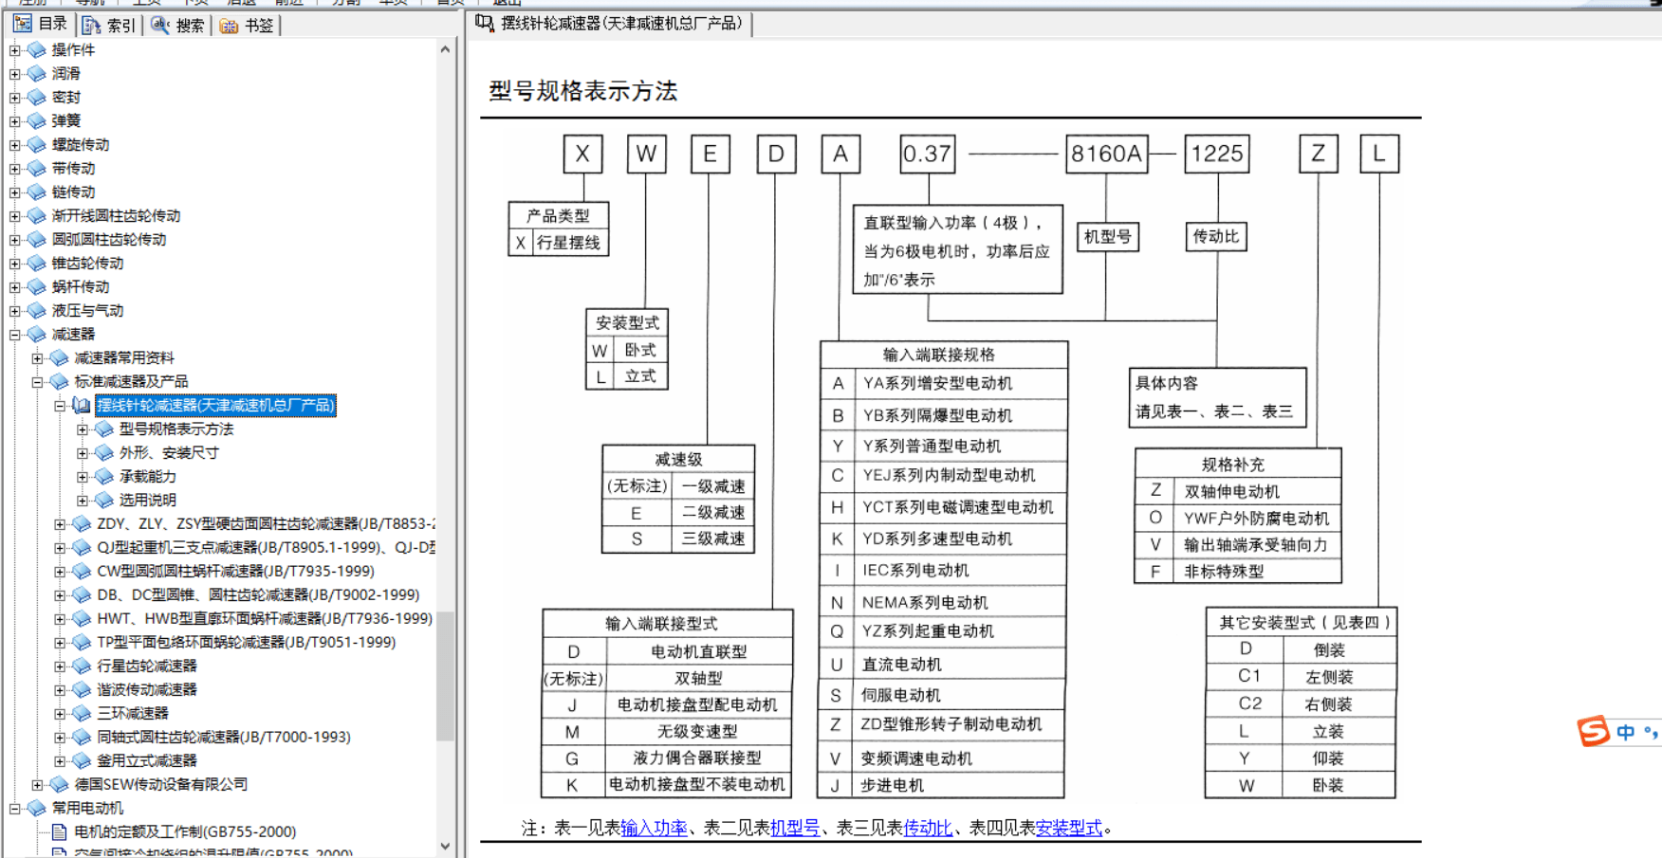The width and height of the screenshot is (1662, 858).
Task: Open the 输入功率 link
Action: (x=654, y=828)
